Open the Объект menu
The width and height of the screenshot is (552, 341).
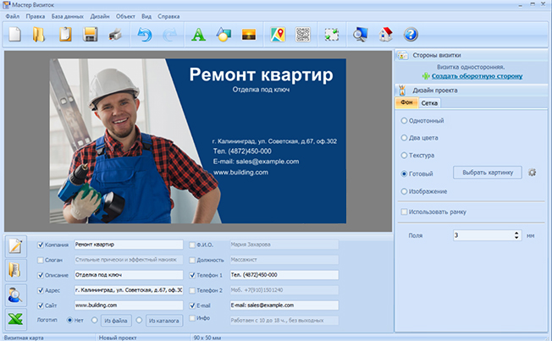click(125, 16)
